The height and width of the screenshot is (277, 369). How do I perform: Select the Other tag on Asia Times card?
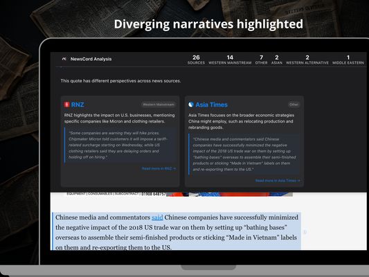(294, 105)
